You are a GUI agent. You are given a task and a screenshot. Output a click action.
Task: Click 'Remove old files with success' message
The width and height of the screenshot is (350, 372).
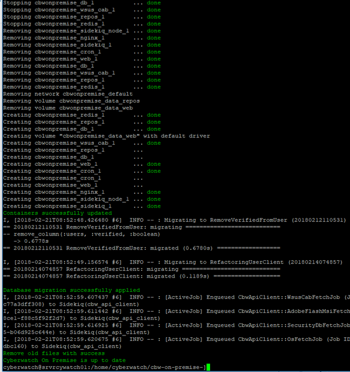click(x=54, y=353)
